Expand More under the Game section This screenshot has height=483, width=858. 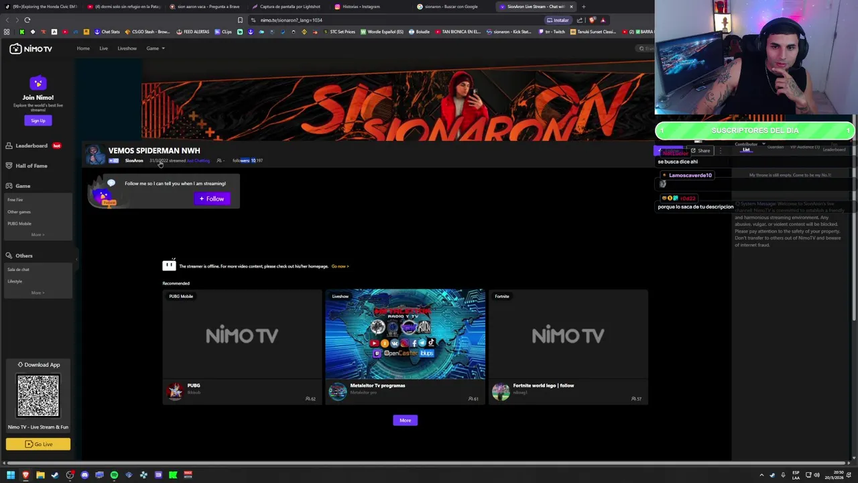click(x=38, y=235)
